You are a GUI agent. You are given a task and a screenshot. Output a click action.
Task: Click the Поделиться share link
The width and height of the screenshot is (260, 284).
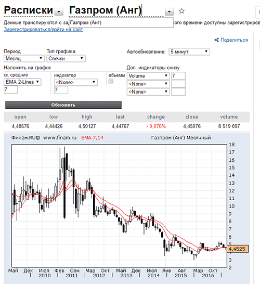point(234,40)
